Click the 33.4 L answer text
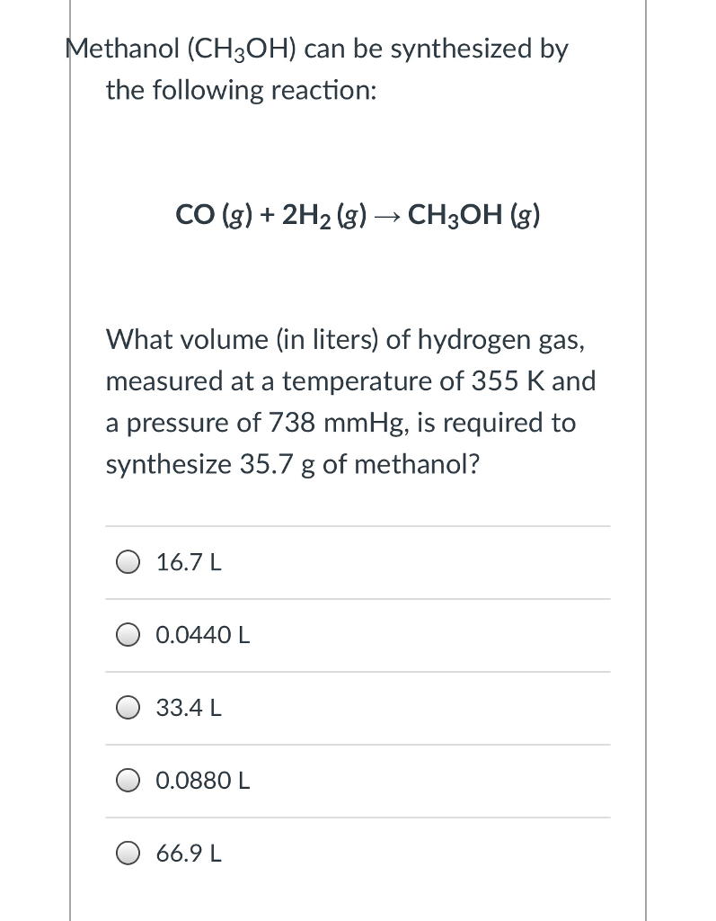 (x=187, y=708)
